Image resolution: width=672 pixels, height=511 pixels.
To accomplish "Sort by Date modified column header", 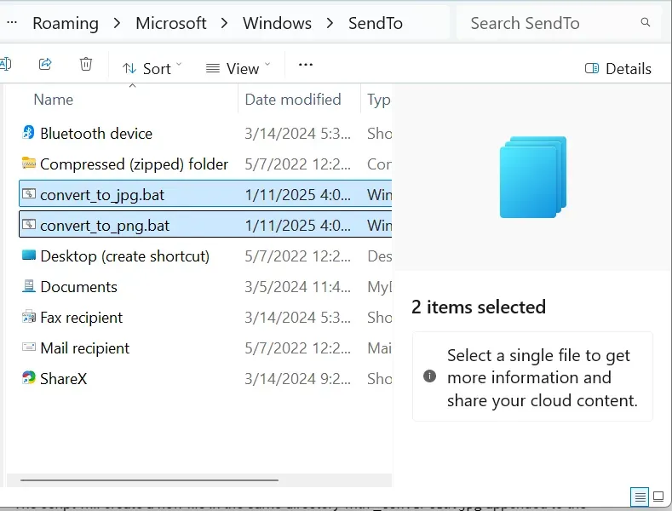I will [x=293, y=100].
